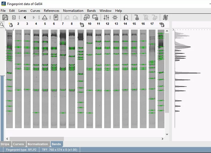The image size is (211, 153).
Task: Click the densitometric curve panel
Action: (x=191, y=81)
